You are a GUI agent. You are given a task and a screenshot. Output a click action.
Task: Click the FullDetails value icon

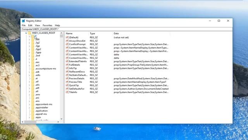pos(67,65)
